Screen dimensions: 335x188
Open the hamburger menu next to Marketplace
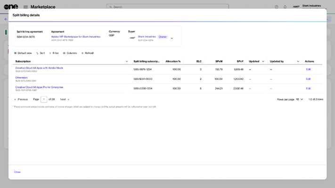(25, 7)
